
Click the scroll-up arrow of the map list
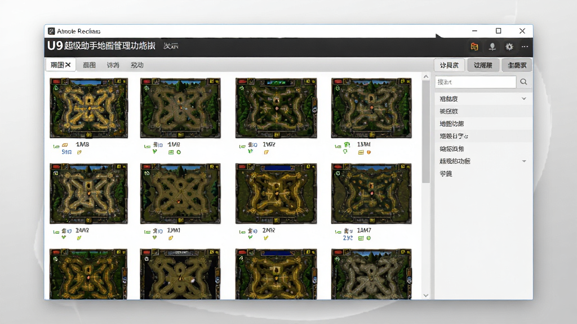[426, 76]
